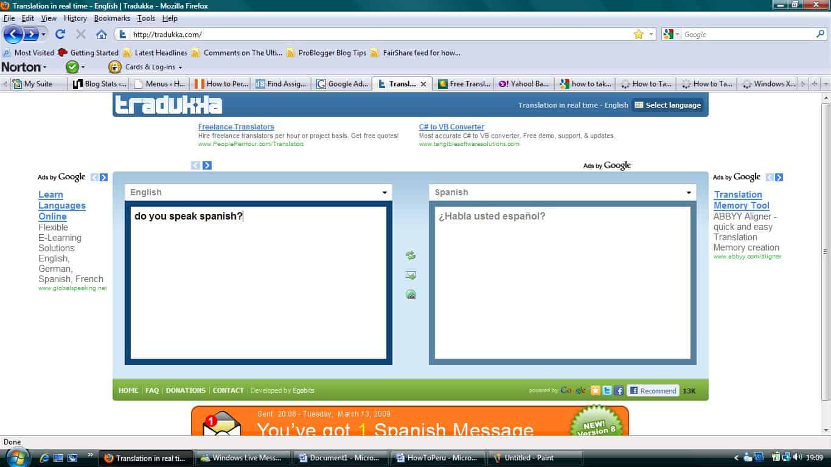Click the browser Forward arrow button
The image size is (831, 467).
31,34
